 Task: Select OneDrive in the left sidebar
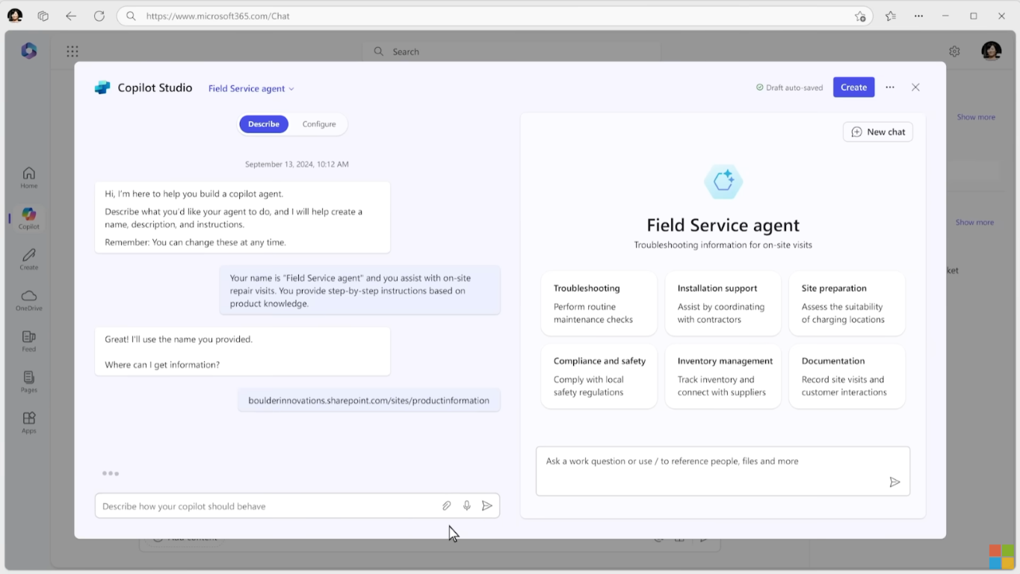[28, 298]
